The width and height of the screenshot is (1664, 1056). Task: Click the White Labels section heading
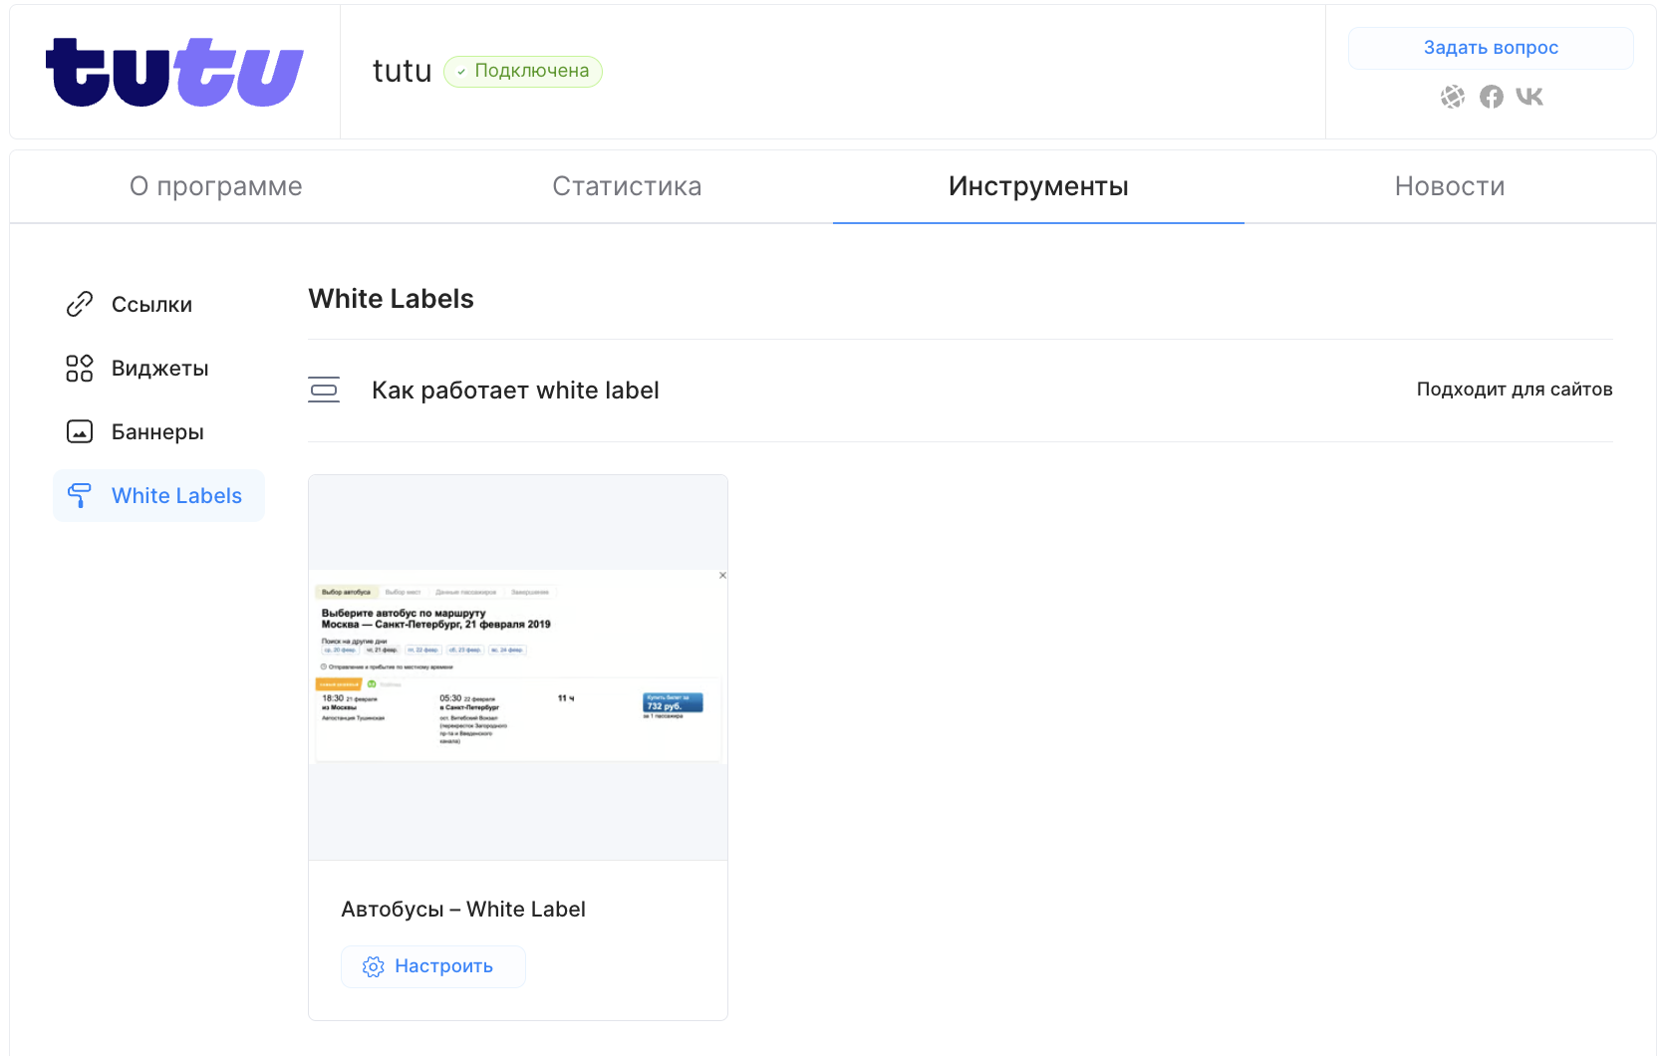point(392,299)
